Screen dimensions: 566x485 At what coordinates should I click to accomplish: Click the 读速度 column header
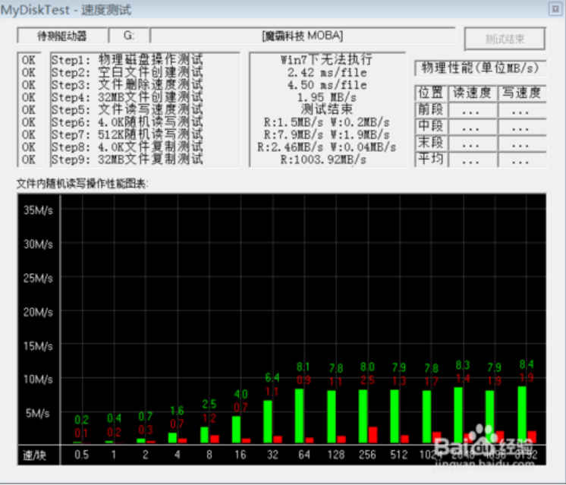[470, 93]
